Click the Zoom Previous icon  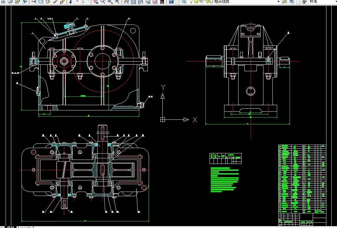point(117,2)
